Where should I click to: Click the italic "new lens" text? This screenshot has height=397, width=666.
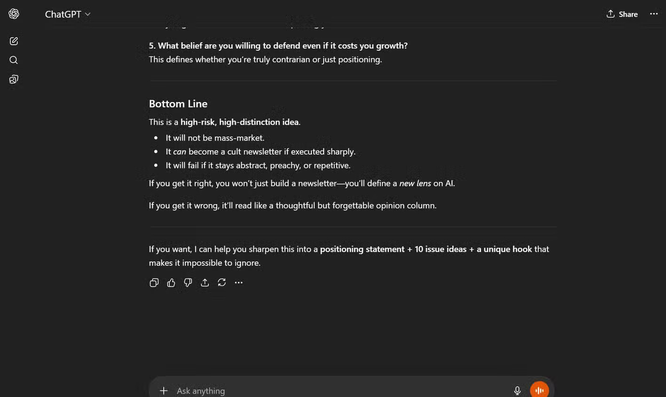point(415,183)
